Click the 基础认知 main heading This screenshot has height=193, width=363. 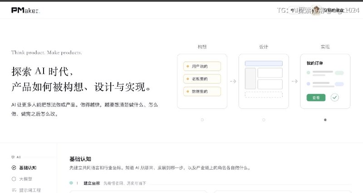(x=80, y=159)
